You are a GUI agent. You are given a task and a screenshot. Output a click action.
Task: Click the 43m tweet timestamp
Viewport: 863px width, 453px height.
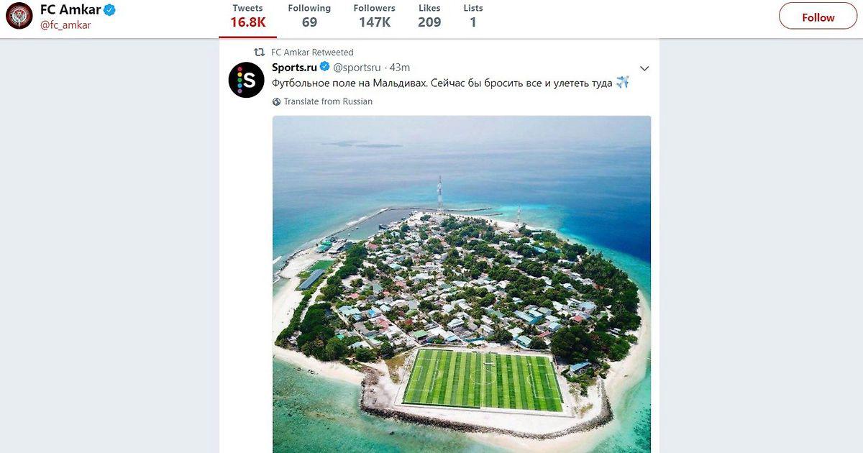[400, 68]
